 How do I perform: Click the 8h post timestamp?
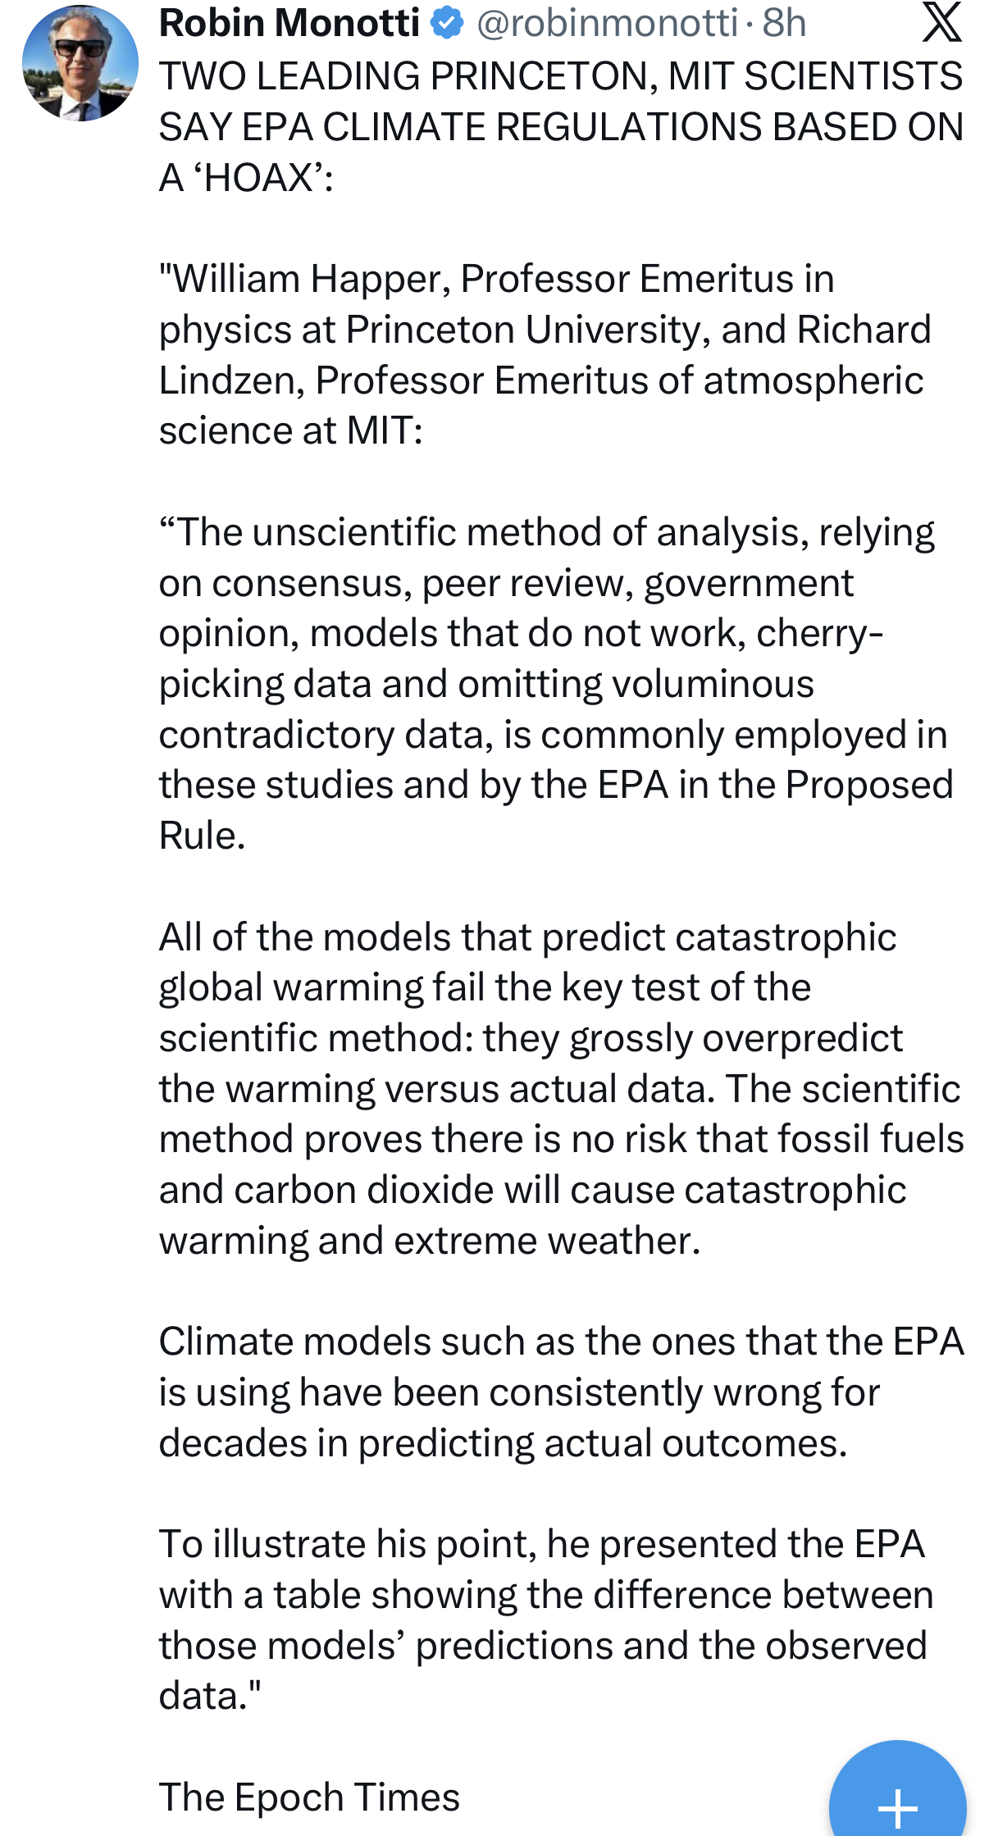(x=784, y=23)
